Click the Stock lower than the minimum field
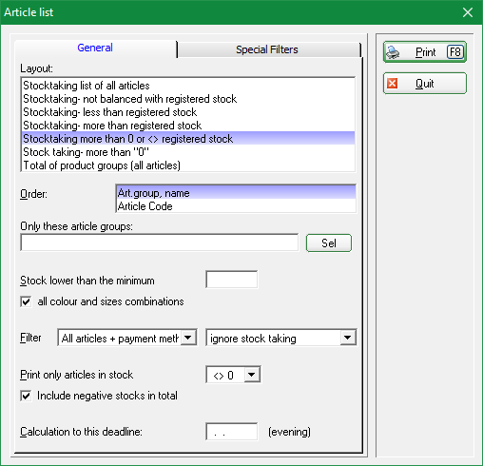The image size is (483, 466). tap(232, 280)
